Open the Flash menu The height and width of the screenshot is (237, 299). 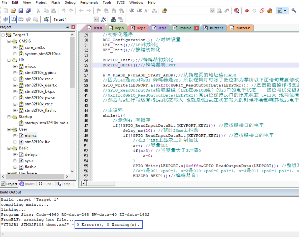(55, 3)
